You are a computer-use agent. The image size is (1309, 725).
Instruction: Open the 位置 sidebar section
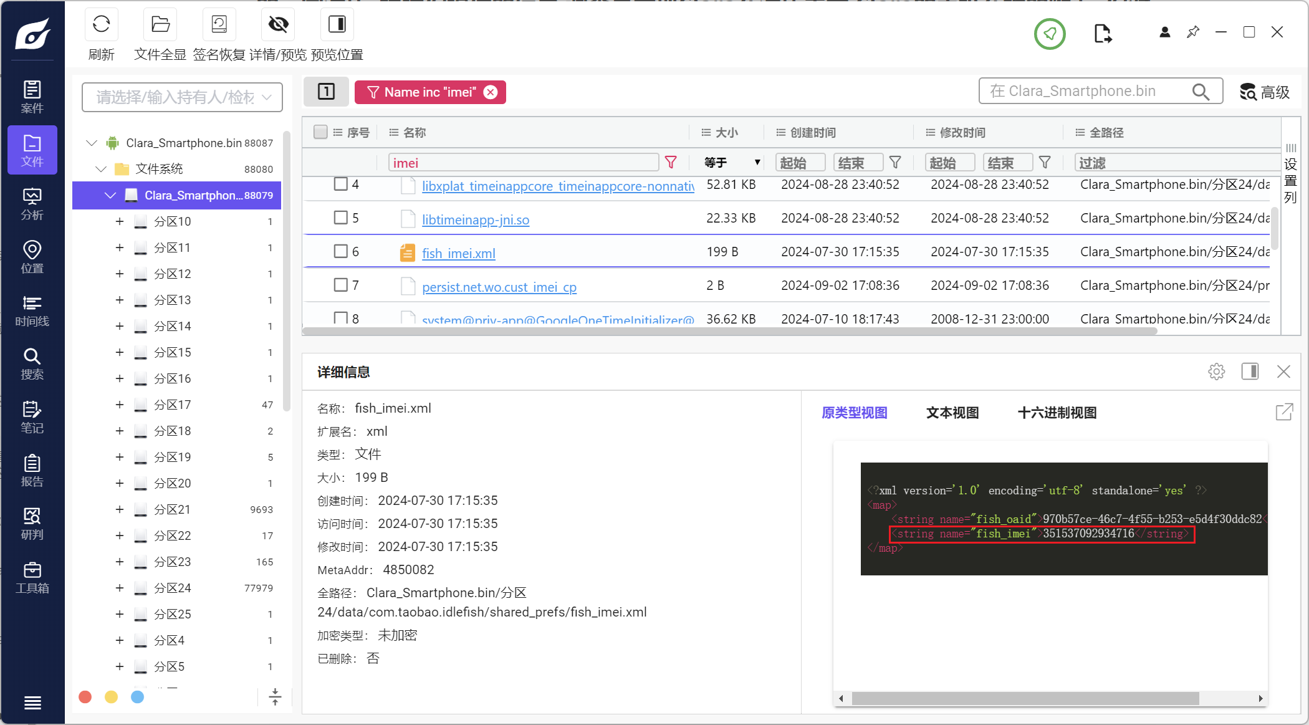pyautogui.click(x=32, y=257)
